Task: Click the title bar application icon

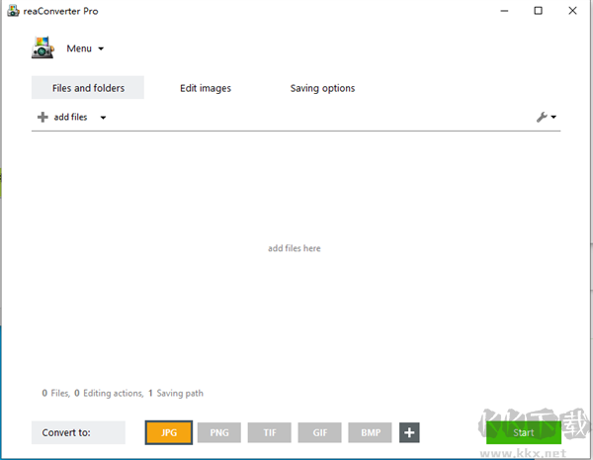Action: [13, 11]
